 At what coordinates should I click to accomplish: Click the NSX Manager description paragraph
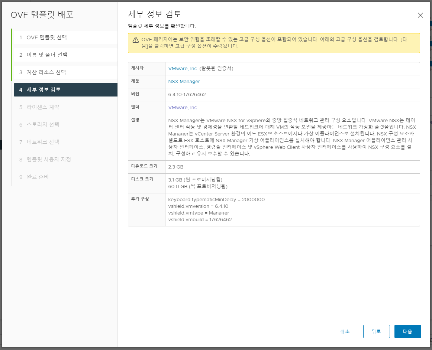(x=292, y=137)
